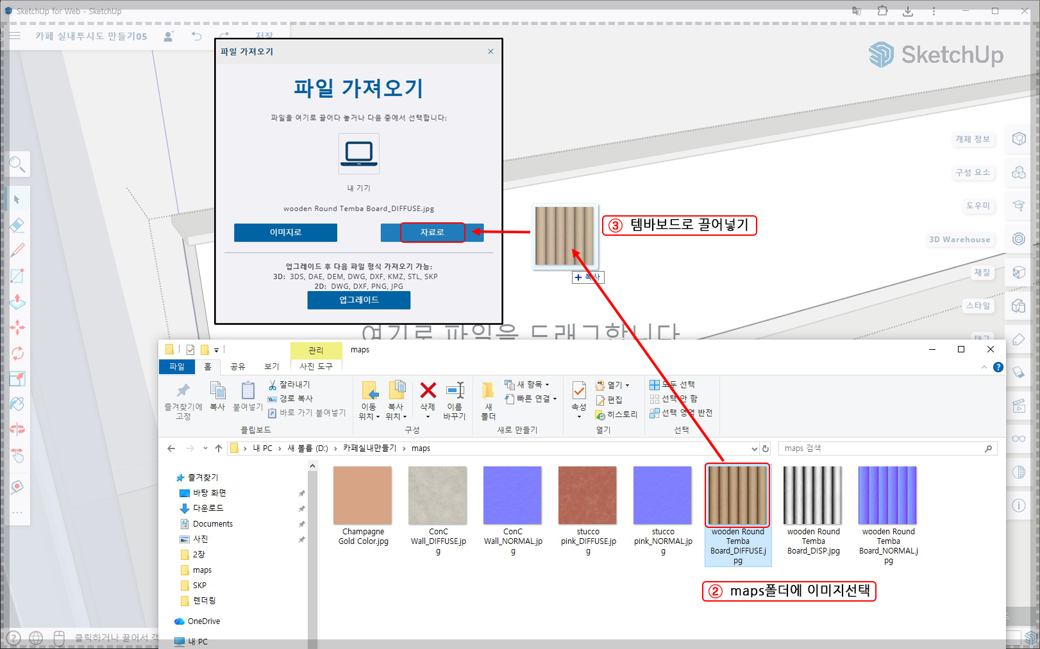Click the Undo arrow in SketchUp

(x=196, y=37)
